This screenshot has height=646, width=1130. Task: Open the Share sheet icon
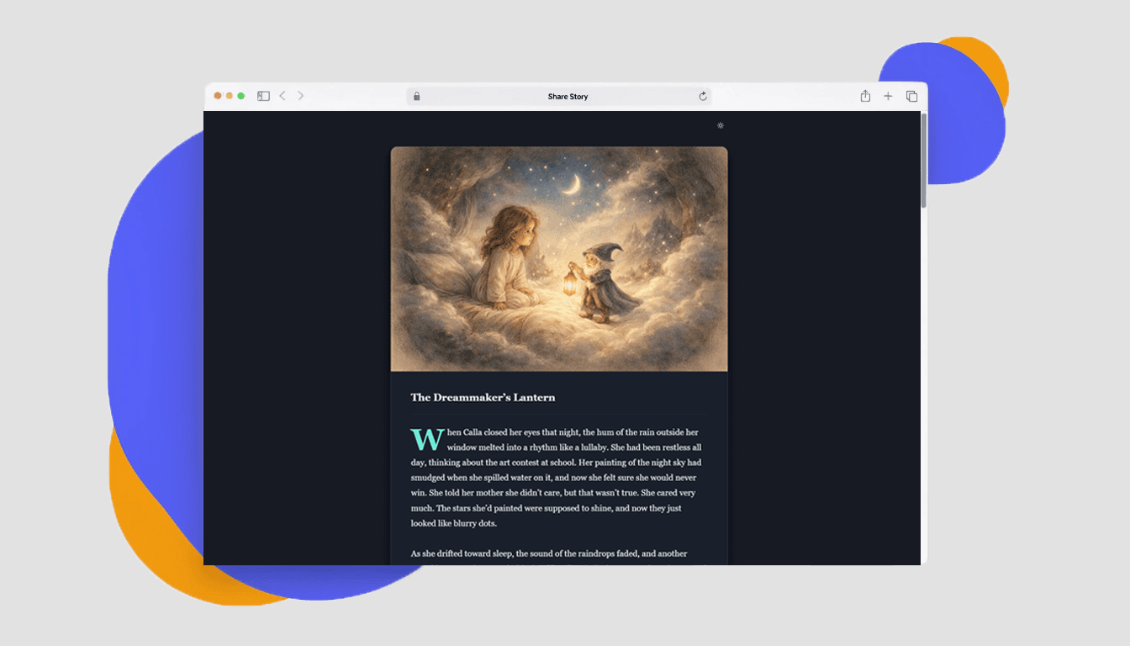click(x=864, y=96)
